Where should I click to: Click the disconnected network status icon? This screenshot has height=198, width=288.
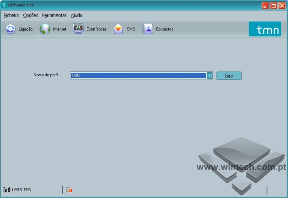[x=69, y=189]
